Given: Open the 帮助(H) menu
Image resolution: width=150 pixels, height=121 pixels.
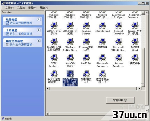Looking at the screenshot, I should (x=44, y=8).
